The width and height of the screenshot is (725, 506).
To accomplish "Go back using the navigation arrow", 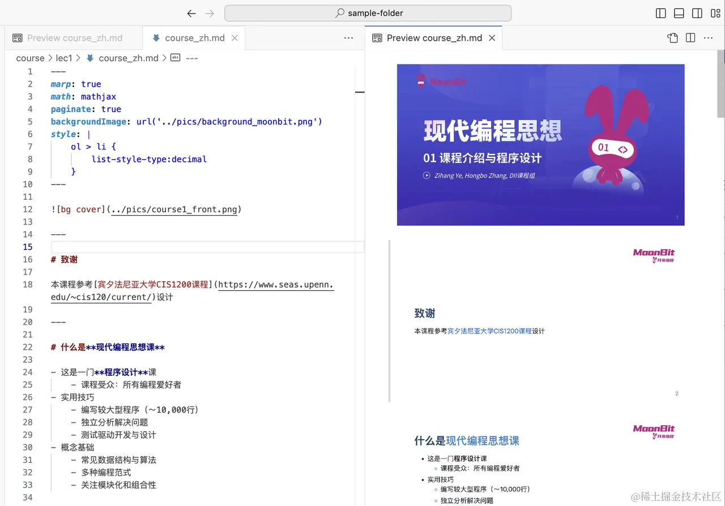I will pyautogui.click(x=191, y=14).
